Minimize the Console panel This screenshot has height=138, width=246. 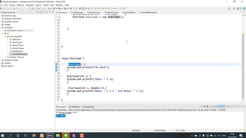click(241, 106)
